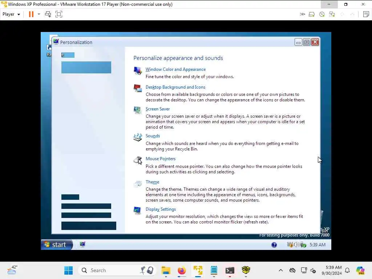Open the Terminal taskbar icon
The height and width of the screenshot is (279, 372).
point(230,270)
